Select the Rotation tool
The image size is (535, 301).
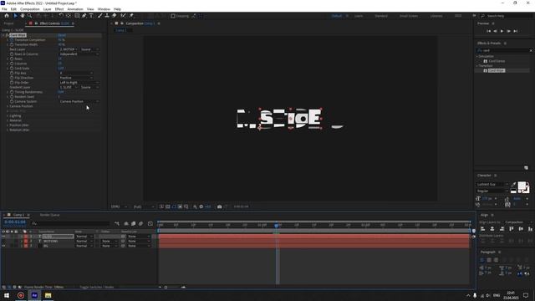click(61, 16)
